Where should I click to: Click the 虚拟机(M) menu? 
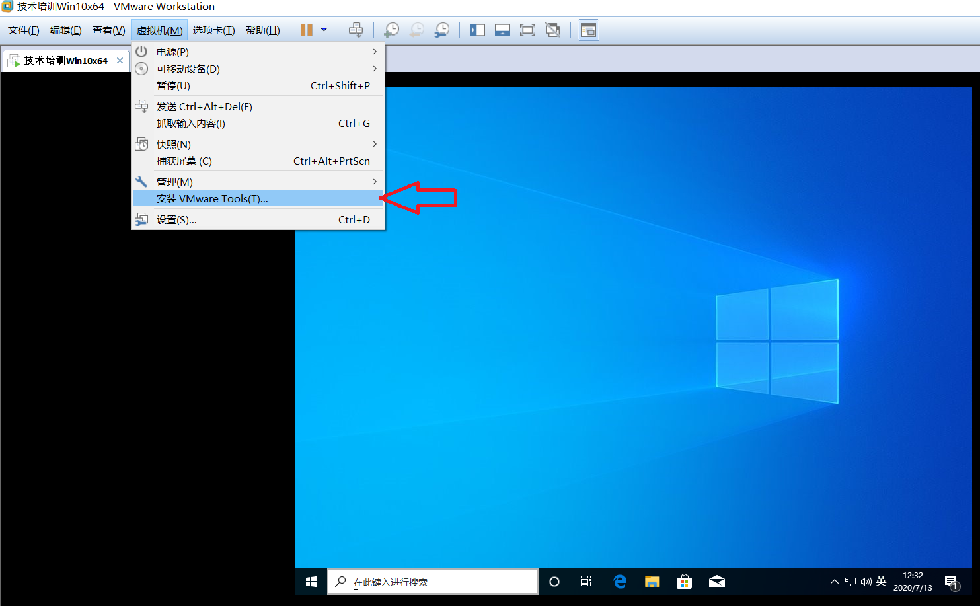pos(159,30)
